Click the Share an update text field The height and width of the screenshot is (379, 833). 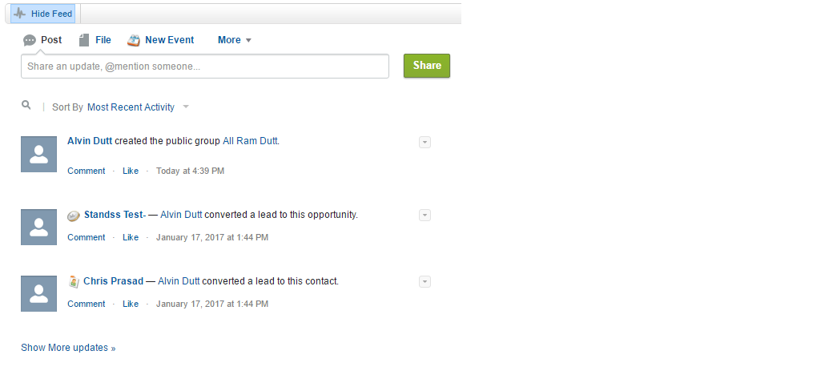point(205,67)
